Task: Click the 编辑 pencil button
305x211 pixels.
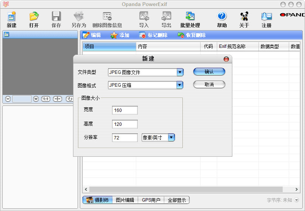Action: tap(92, 35)
